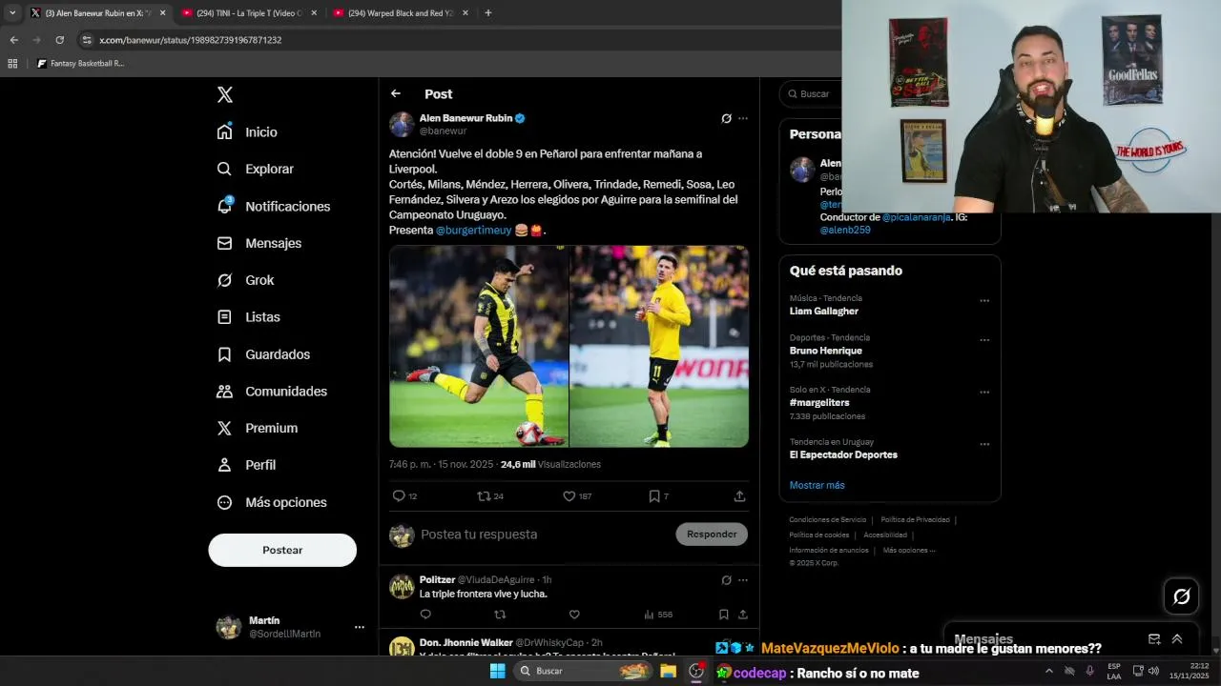Open more options for #margeliters trend
1221x686 pixels.
[984, 393]
